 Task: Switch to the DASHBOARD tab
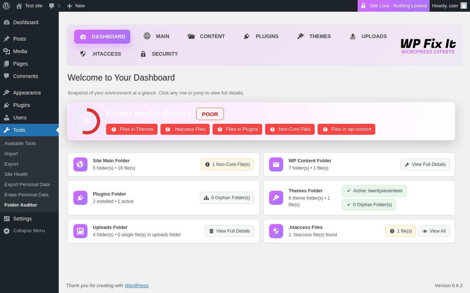[102, 37]
